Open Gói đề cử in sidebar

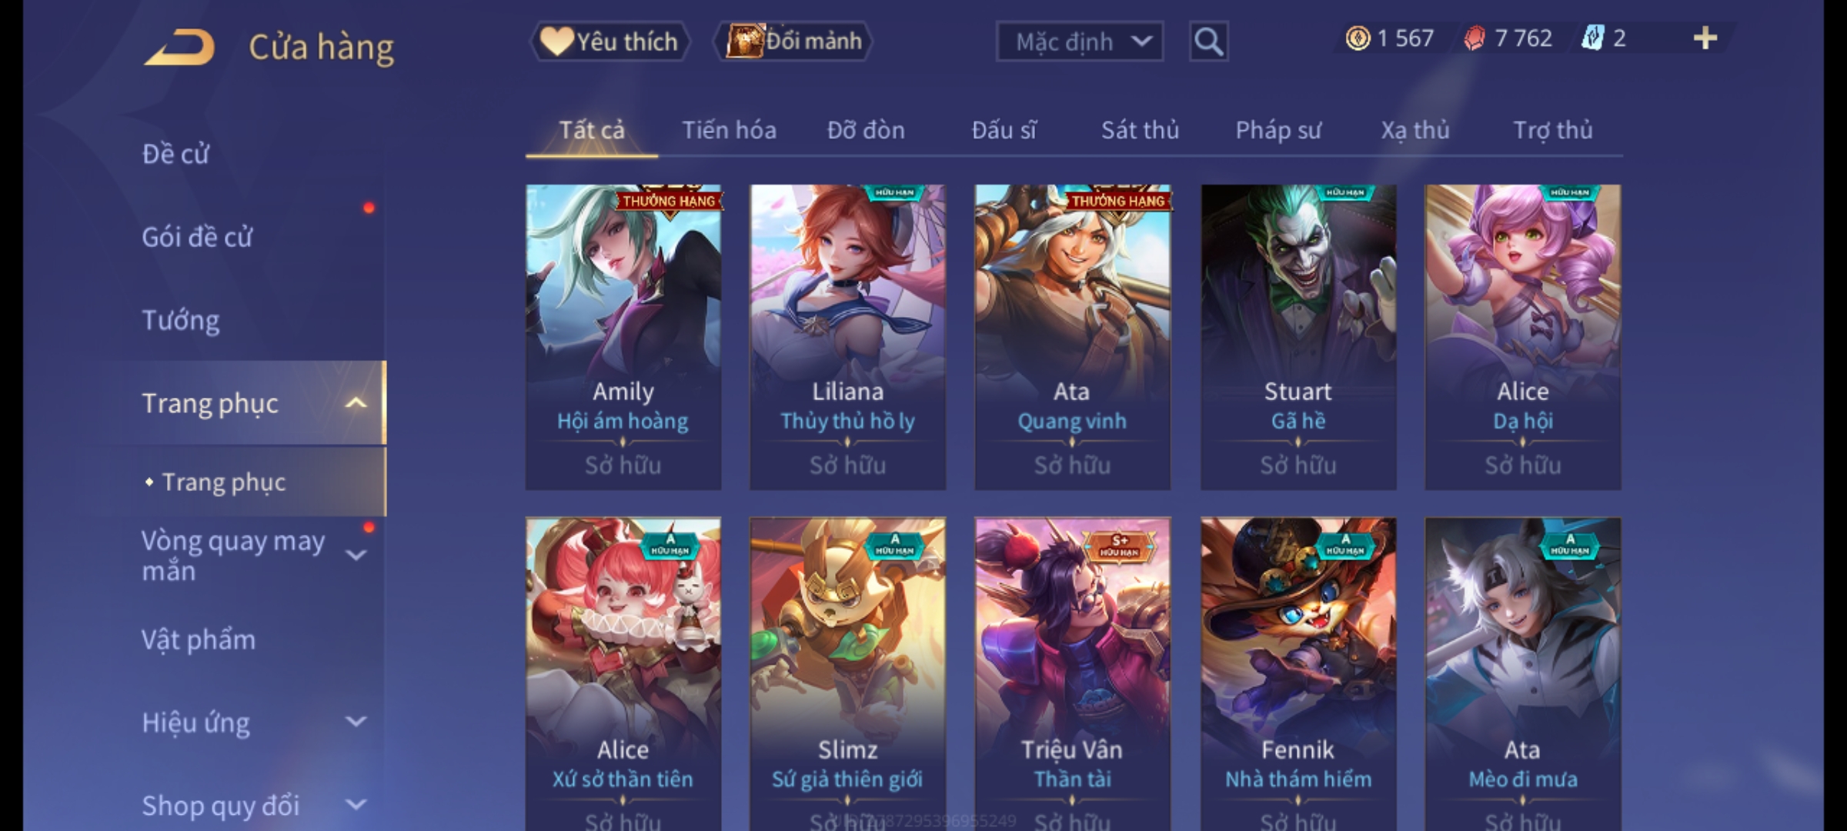tap(197, 237)
